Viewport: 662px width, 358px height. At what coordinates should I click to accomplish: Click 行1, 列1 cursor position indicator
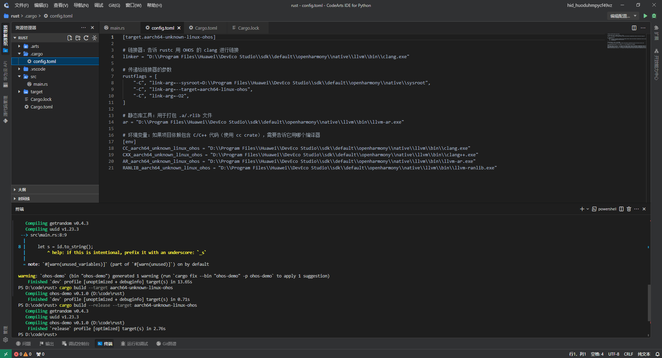pos(578,354)
